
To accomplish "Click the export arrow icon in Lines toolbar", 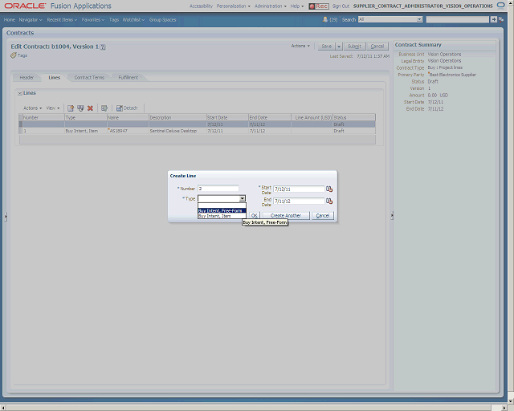I will 104,108.
